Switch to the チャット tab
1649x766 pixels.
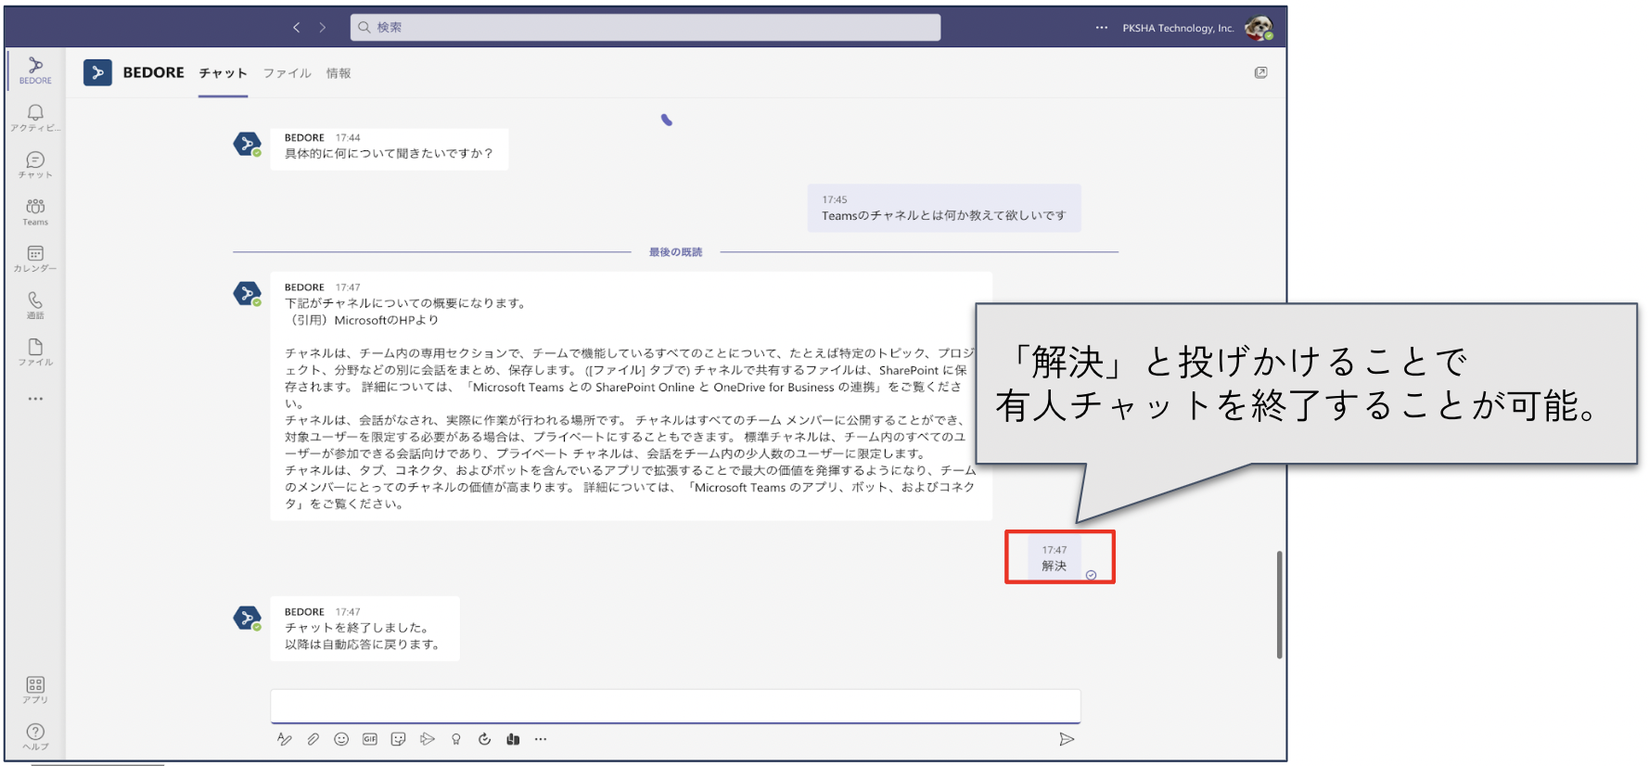223,73
